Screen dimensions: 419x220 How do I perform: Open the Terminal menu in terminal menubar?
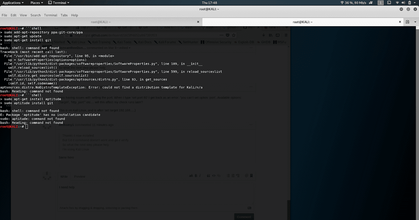click(51, 15)
